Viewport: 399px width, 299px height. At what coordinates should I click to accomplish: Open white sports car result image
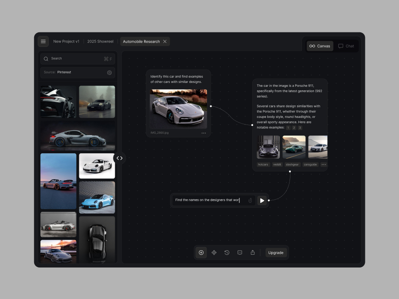click(318, 147)
